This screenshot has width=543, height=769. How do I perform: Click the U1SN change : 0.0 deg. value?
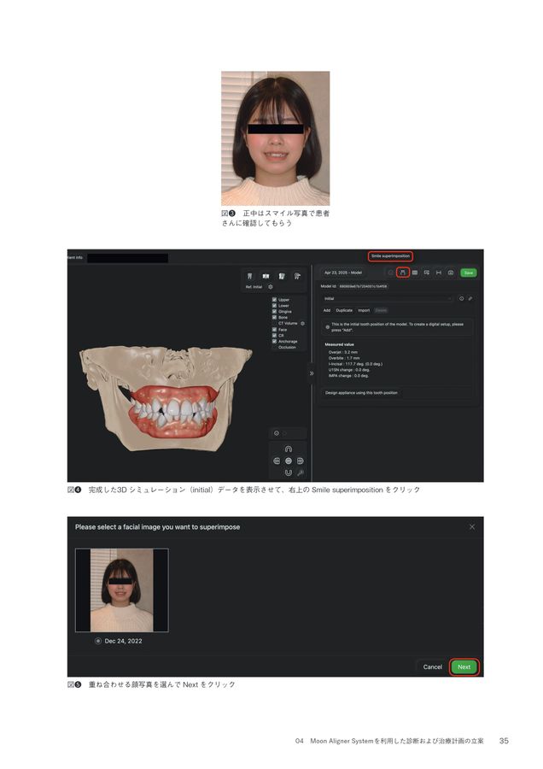pos(349,370)
